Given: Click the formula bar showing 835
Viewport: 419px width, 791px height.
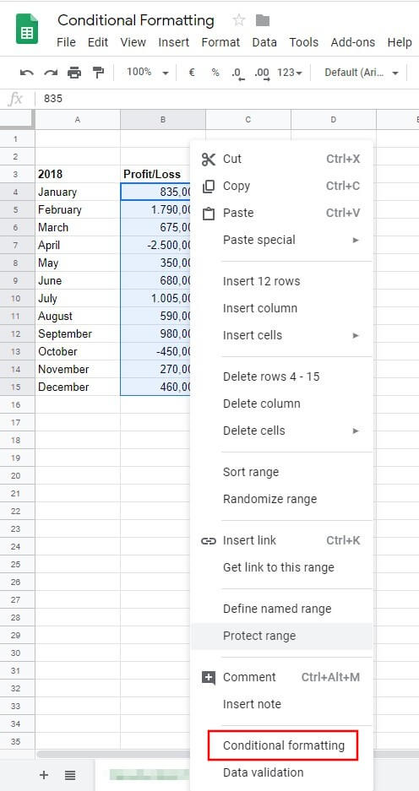Looking at the screenshot, I should pos(227,99).
